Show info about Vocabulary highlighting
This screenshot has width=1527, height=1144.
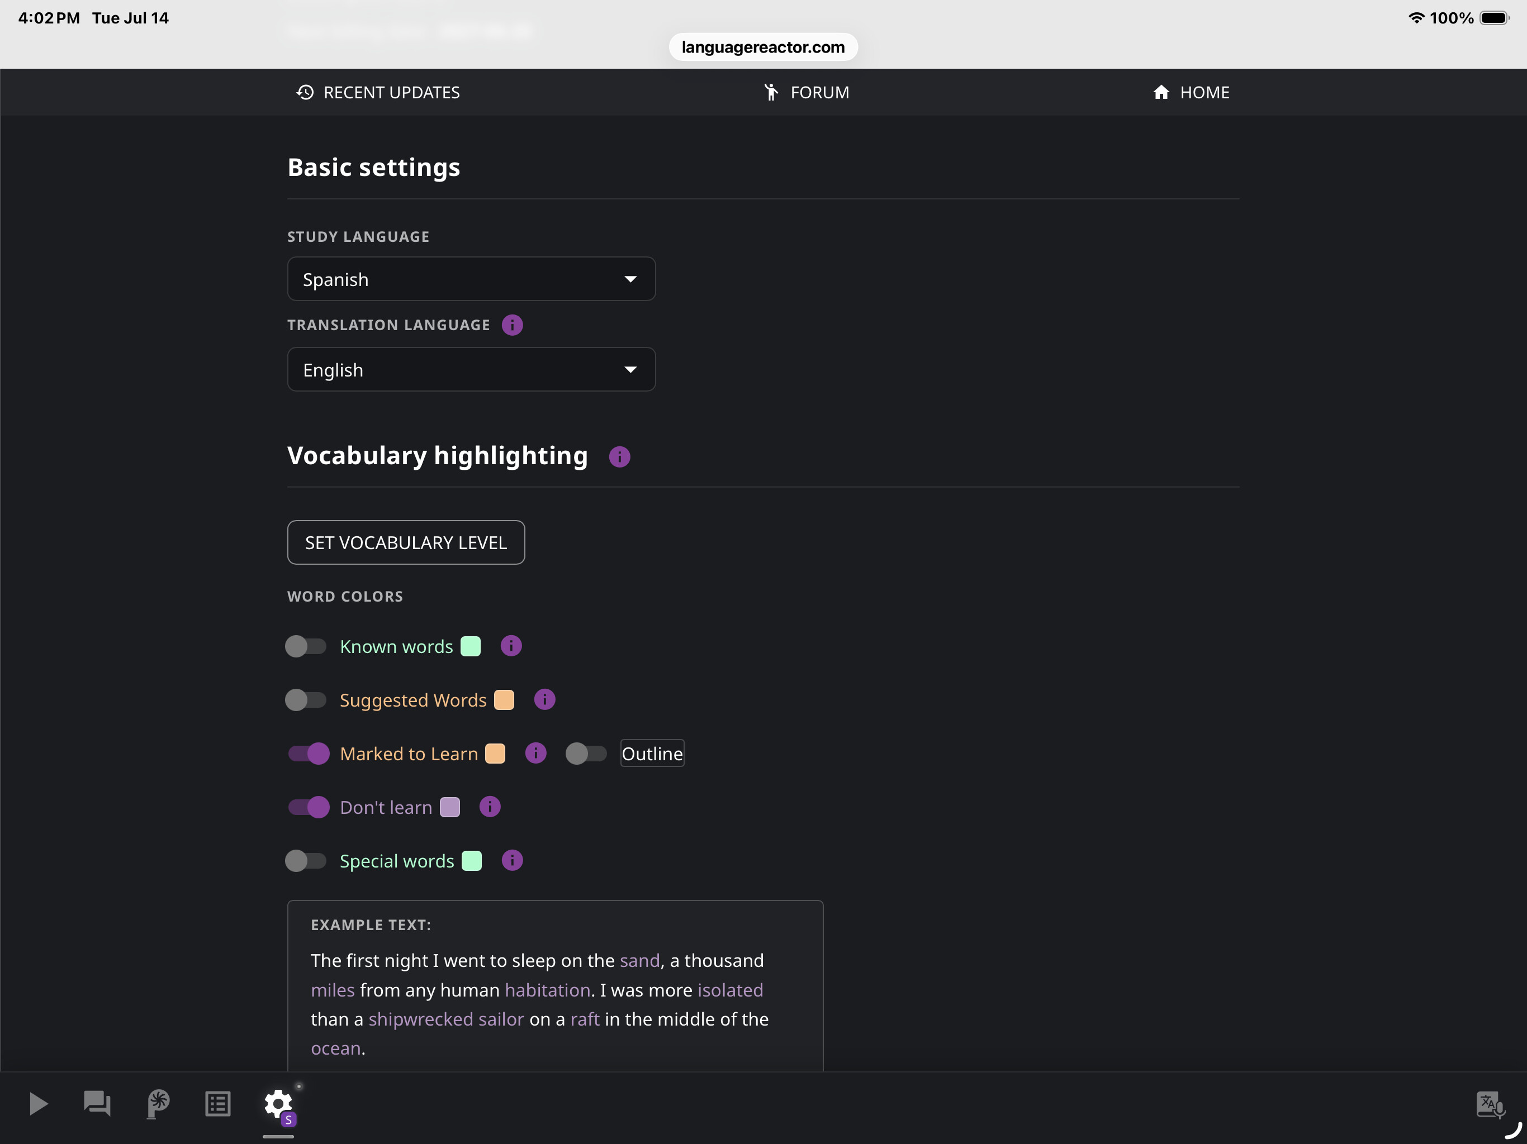coord(619,457)
